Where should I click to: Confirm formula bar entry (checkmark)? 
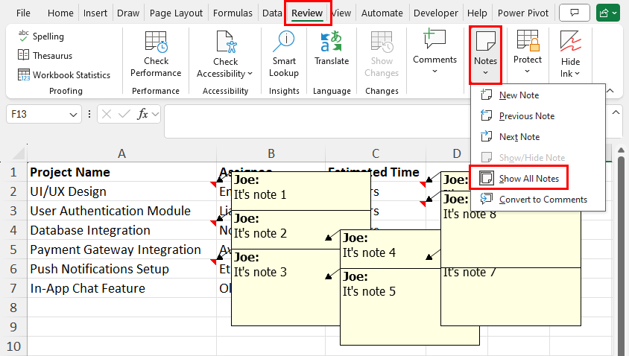point(124,114)
